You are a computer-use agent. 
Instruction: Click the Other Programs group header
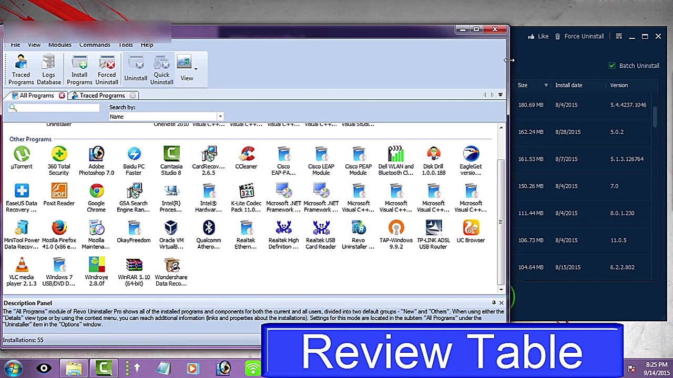(30, 139)
